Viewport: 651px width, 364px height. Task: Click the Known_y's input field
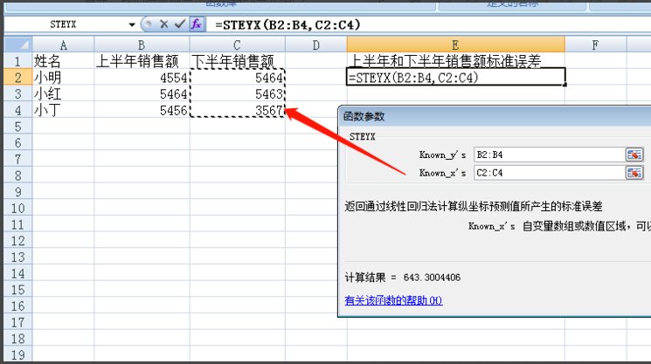tap(546, 155)
